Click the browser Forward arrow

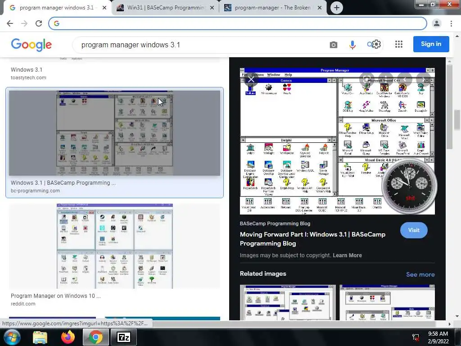(24, 23)
